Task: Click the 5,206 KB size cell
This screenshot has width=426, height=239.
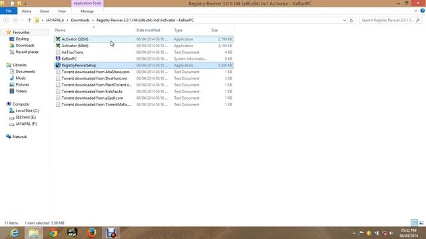Action: pos(225,65)
